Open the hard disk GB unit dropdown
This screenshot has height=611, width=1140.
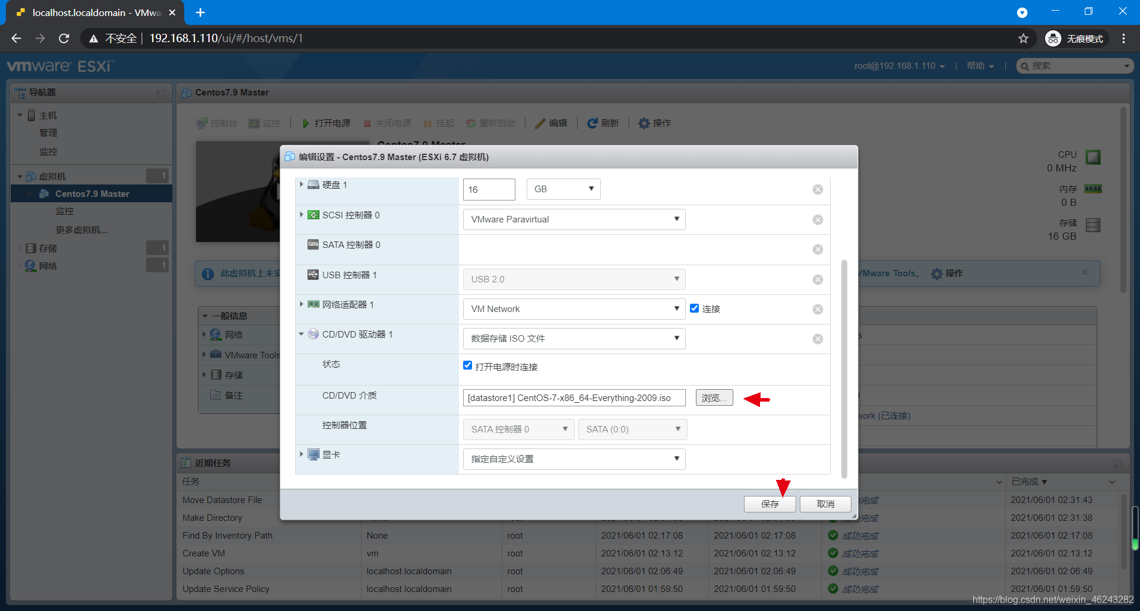[563, 189]
